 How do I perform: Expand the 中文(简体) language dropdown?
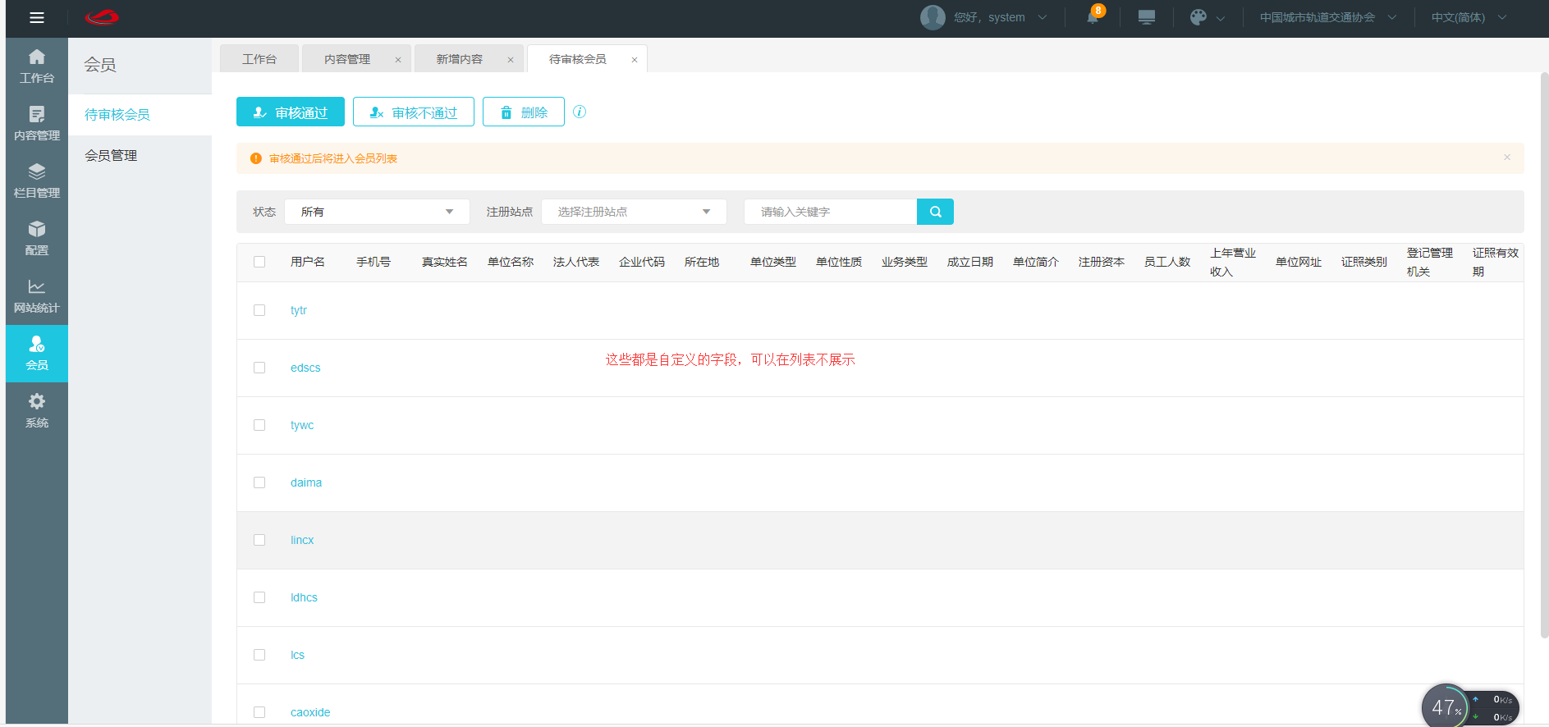point(1468,17)
